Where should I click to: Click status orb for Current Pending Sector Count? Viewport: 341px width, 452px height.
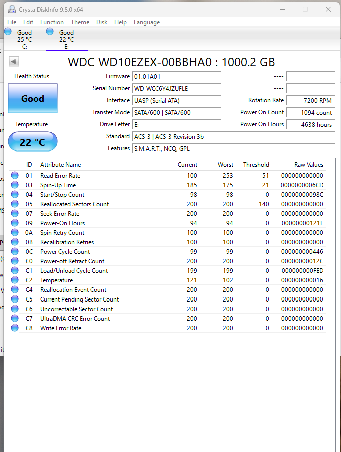click(15, 299)
